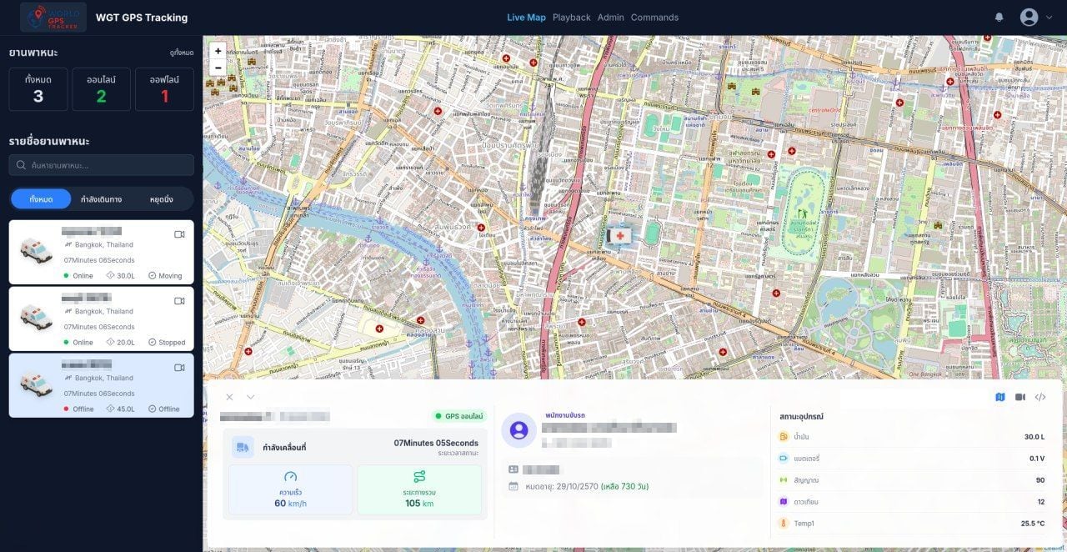
Task: Click the 07Minutes 05Seconds status duration
Action: (436, 443)
